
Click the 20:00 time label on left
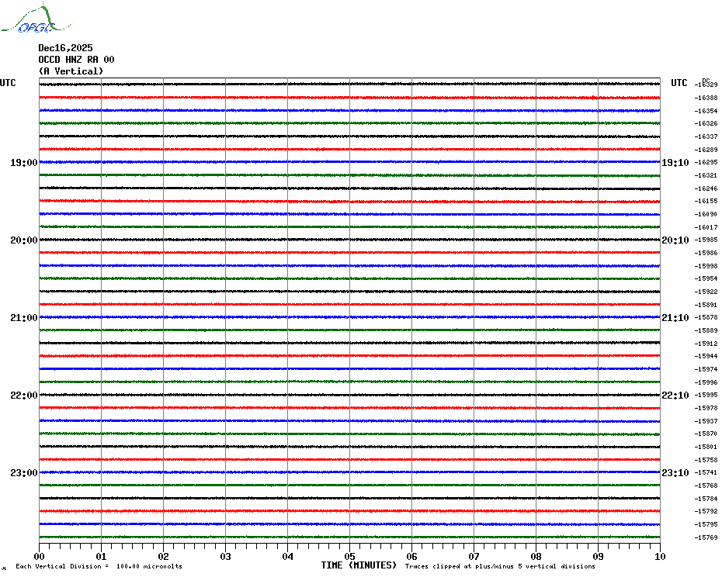pos(23,240)
